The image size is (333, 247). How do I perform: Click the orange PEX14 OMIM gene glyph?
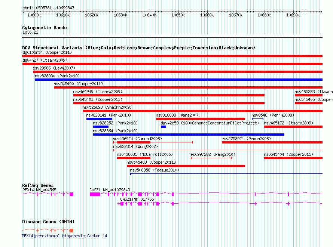coord(48,230)
